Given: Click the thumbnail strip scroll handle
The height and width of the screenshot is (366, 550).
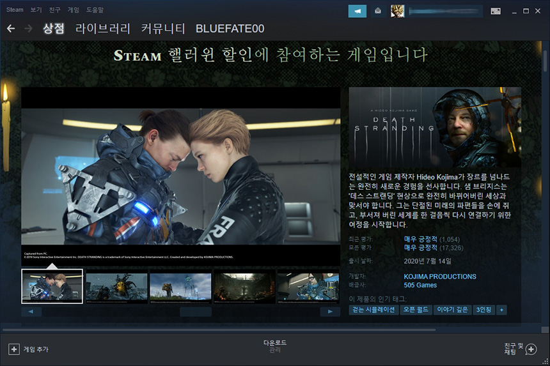Looking at the screenshot, I should tap(196, 311).
